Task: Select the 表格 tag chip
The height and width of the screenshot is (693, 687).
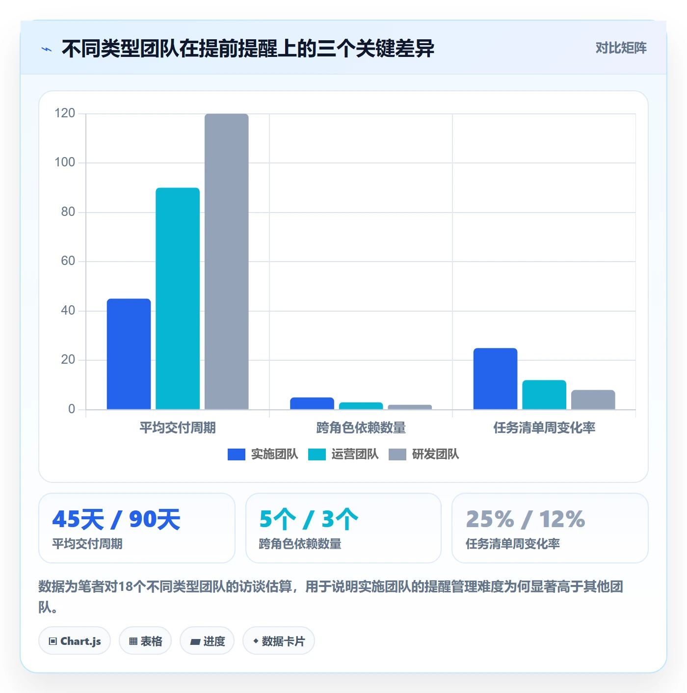Action: [145, 641]
